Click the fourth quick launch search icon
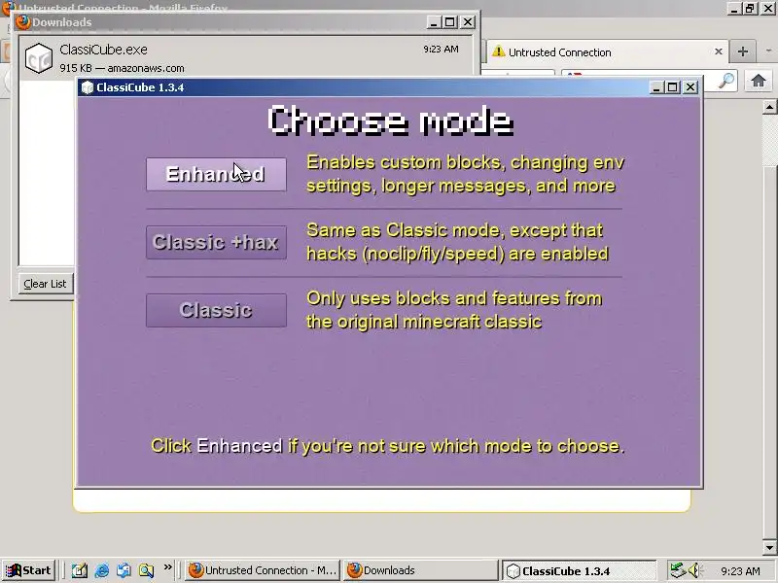Screen dimensions: 778x583 (x=147, y=570)
